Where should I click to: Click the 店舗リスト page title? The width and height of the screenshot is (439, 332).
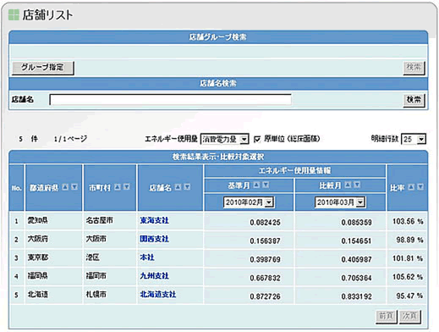pyautogui.click(x=47, y=15)
